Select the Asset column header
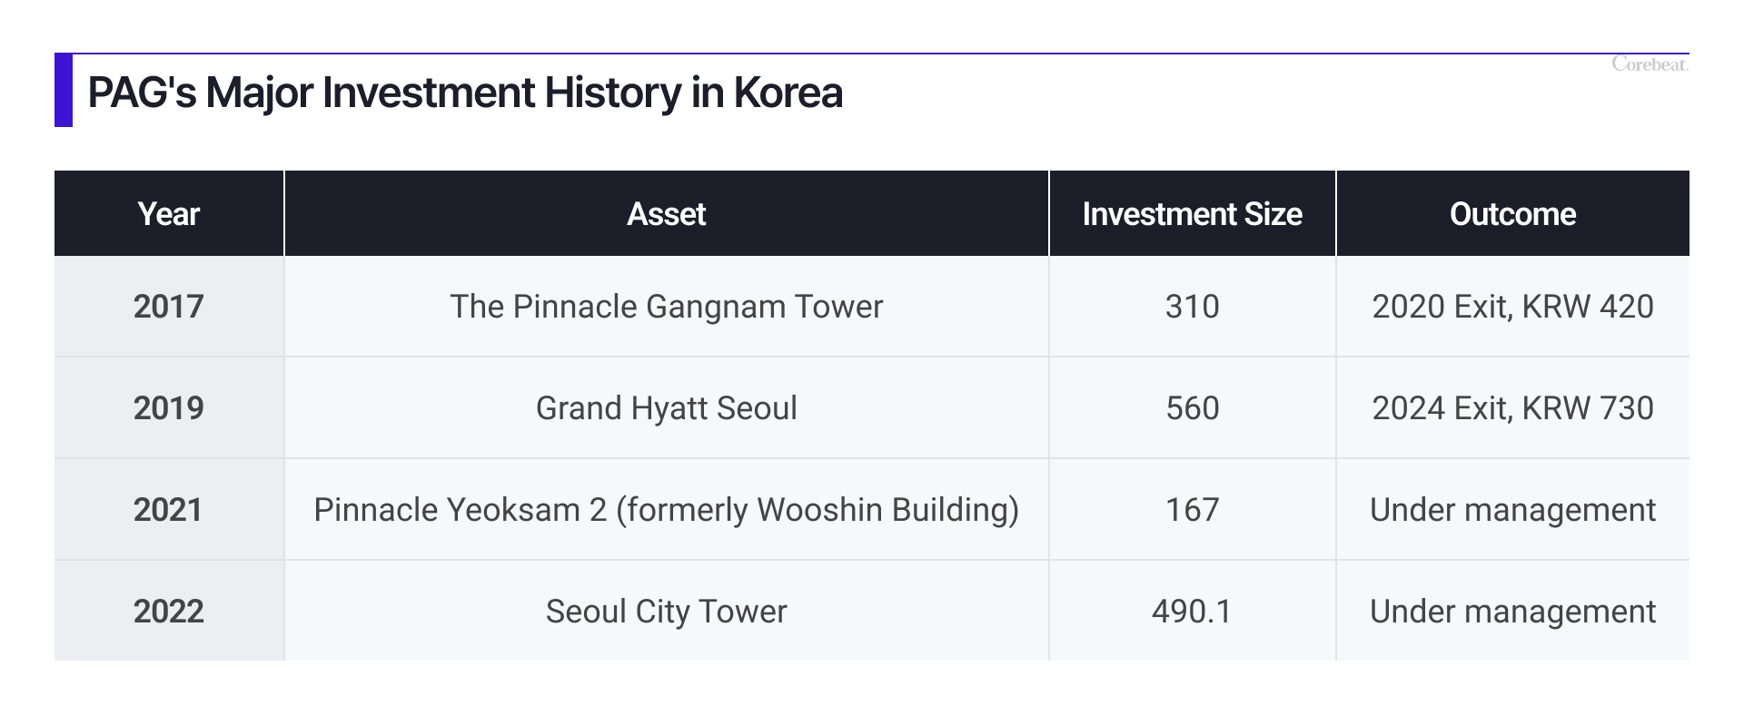This screenshot has height=715, width=1744. (667, 213)
